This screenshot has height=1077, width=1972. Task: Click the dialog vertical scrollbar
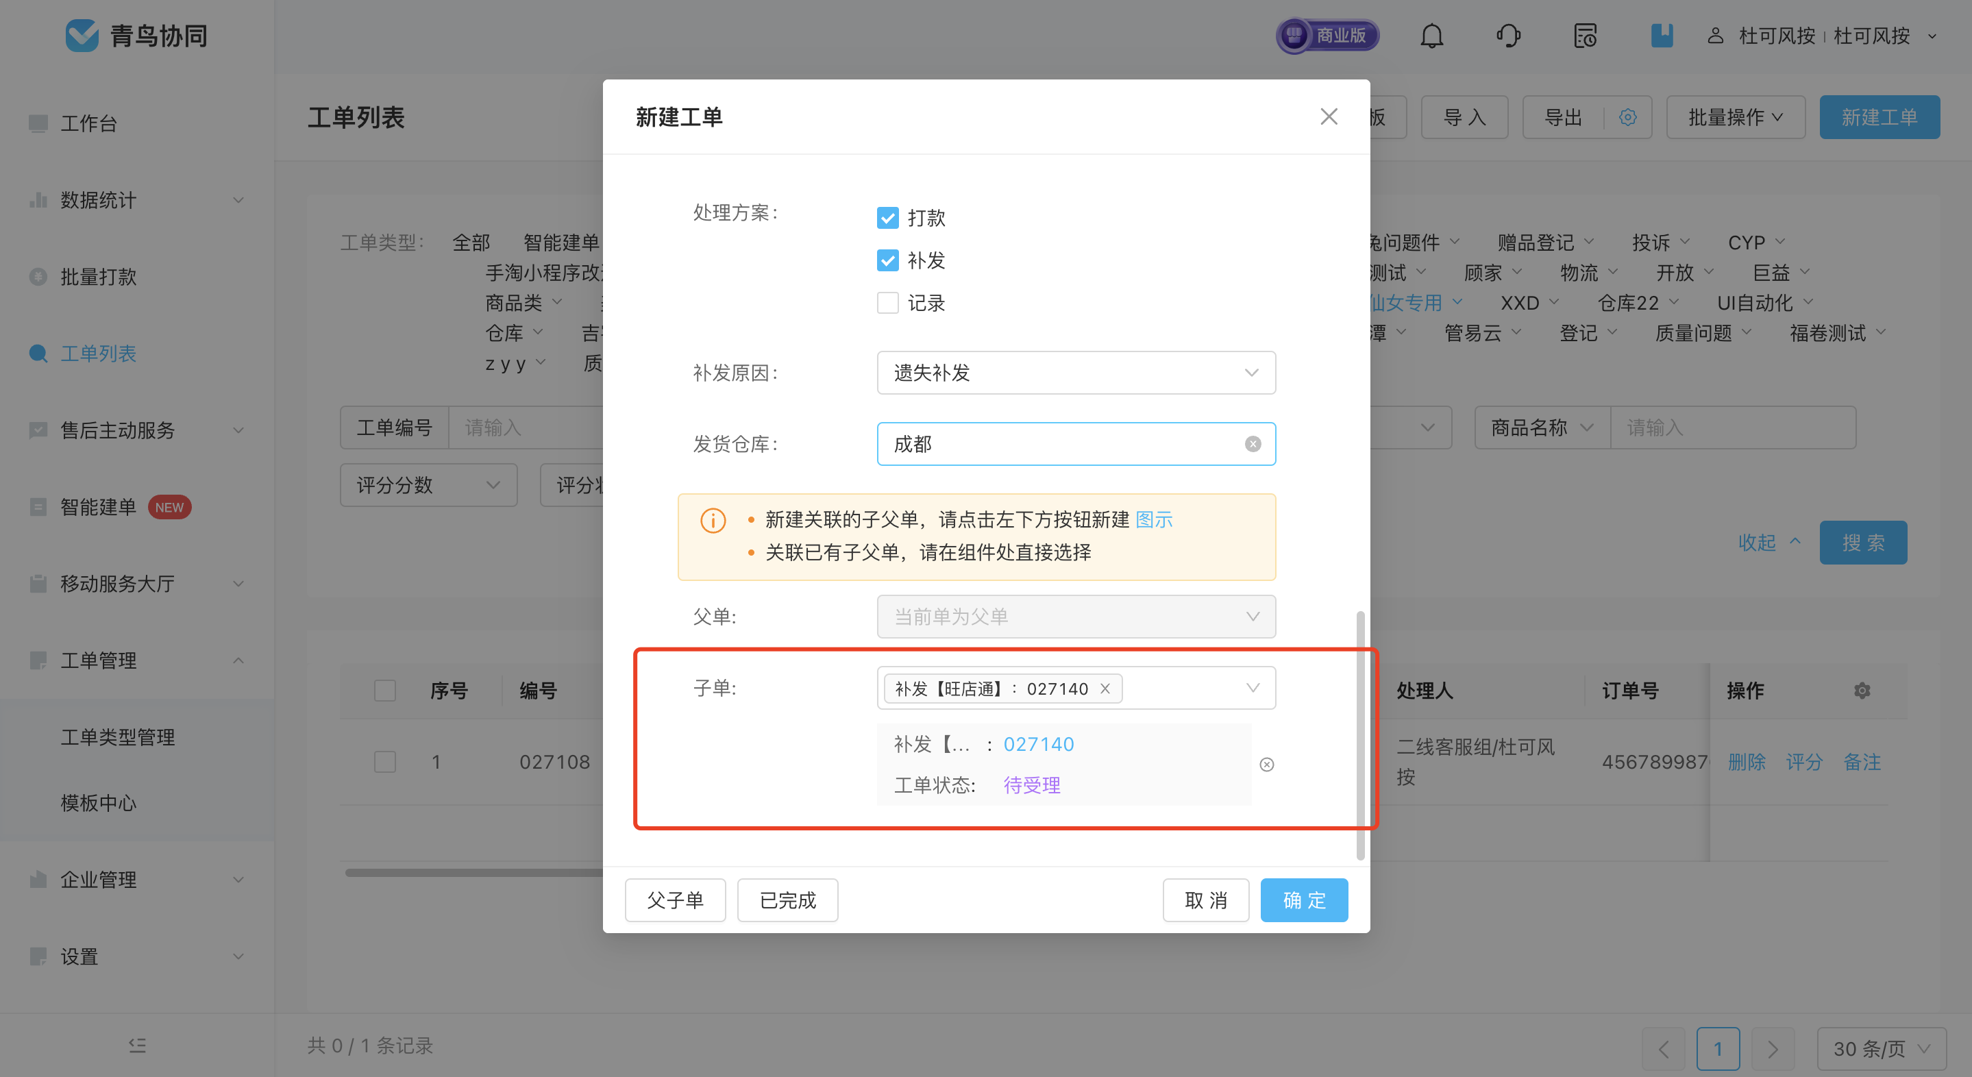[x=1359, y=735]
